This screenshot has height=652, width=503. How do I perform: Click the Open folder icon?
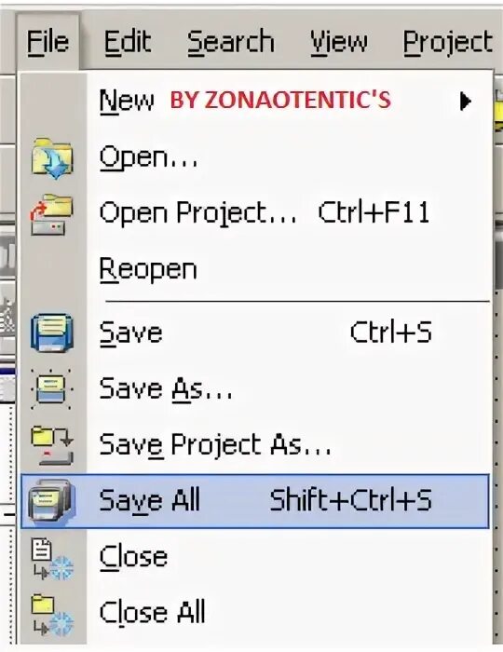(x=52, y=158)
